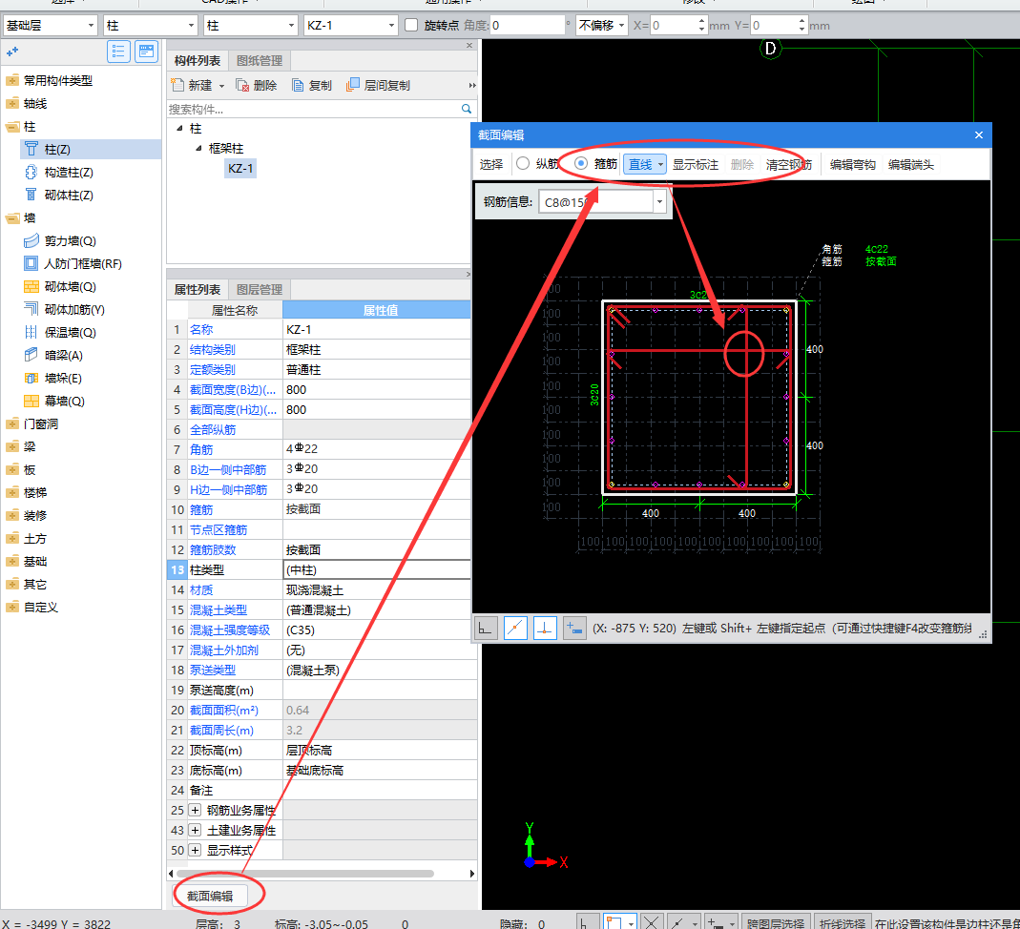1020x929 pixels.
Task: Click the 删除 delete icon in component list
Action: pos(242,85)
